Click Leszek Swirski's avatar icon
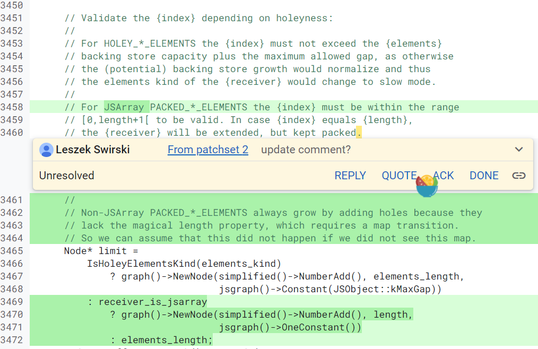Viewport: 538px width, 349px height. pos(46,150)
